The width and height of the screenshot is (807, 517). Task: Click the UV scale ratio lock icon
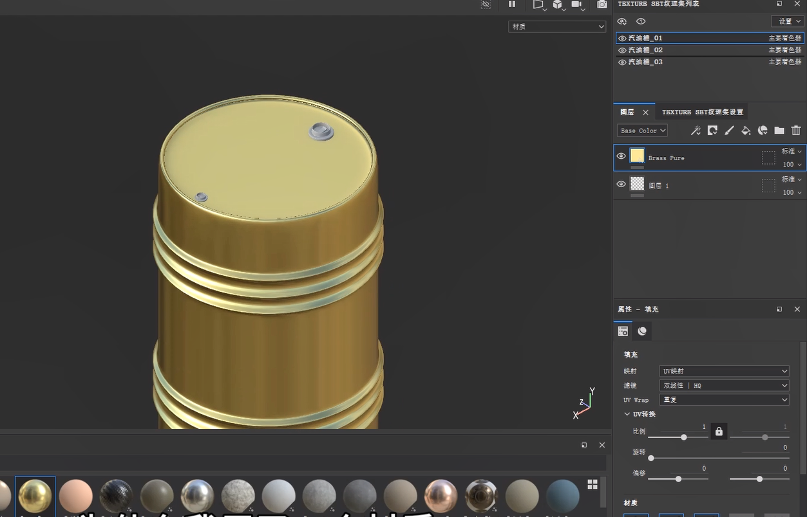[x=719, y=431]
